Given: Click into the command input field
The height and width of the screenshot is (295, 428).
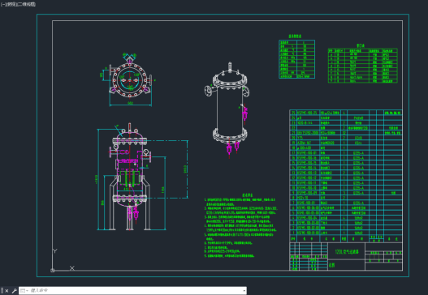Looking at the screenshot, I should [136, 291].
